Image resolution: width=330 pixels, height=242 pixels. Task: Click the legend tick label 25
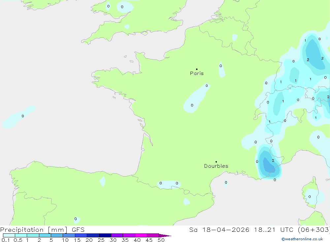coord(101,240)
